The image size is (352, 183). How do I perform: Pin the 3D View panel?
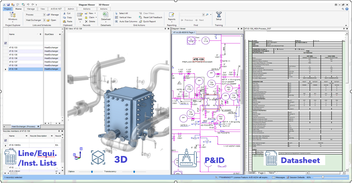165,29
